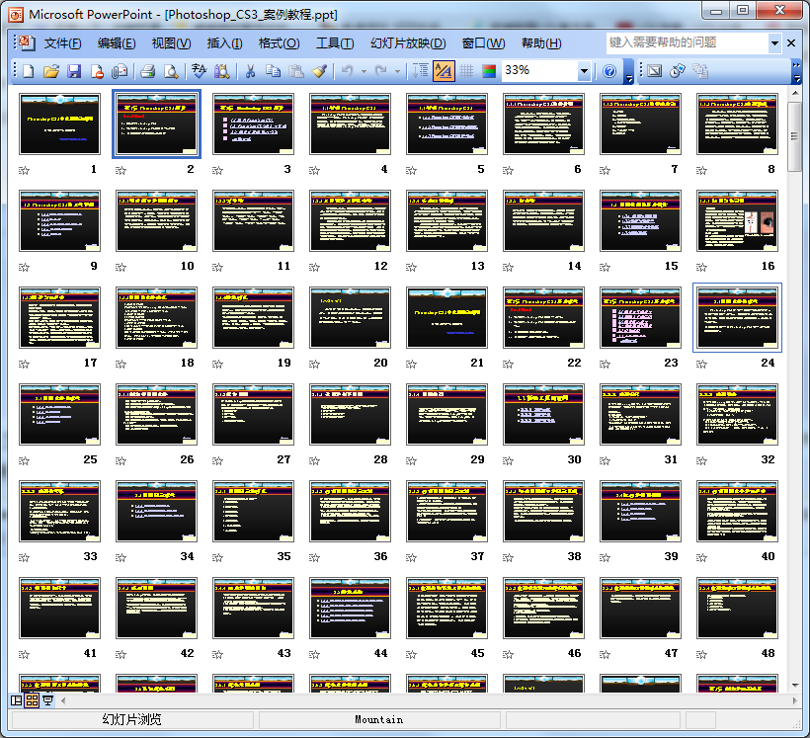Screen dimensions: 810x738
Task: Click the Copy icon
Action: coord(273,71)
